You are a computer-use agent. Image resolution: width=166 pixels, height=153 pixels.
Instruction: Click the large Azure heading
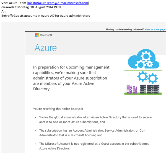tap(45, 48)
